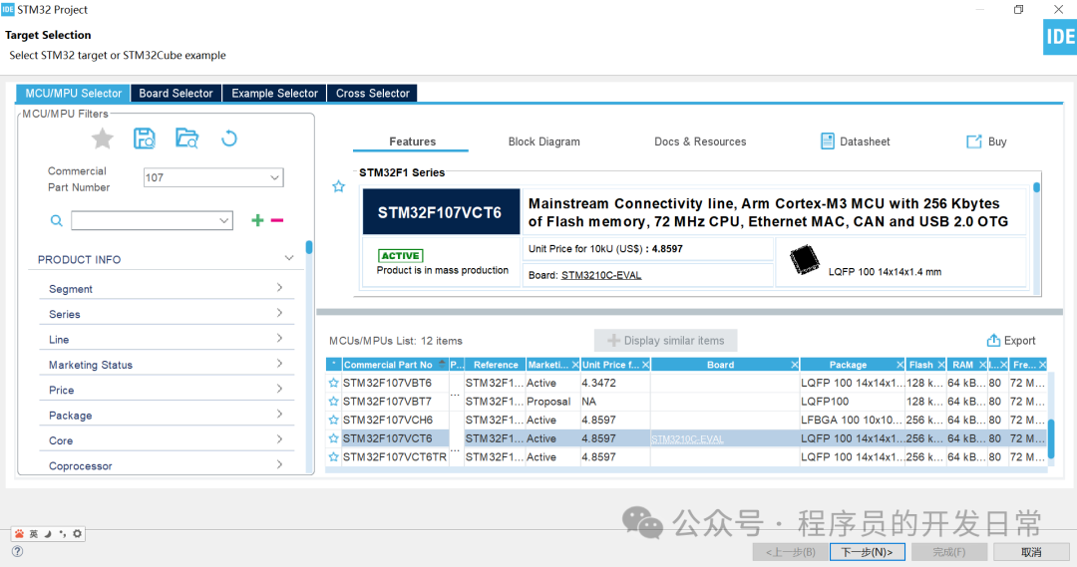Save current MCU search filter icon
Image resolution: width=1077 pixels, height=567 pixels.
[145, 139]
